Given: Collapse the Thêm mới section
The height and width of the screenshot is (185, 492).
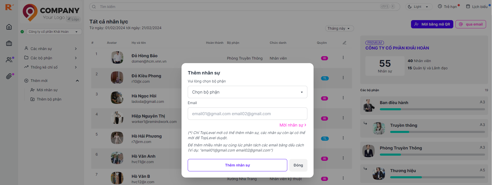Looking at the screenshot, I should (77, 80).
